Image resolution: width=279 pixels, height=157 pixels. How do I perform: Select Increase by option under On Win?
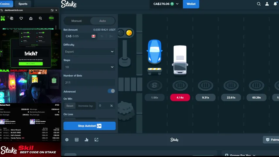[x=86, y=106]
